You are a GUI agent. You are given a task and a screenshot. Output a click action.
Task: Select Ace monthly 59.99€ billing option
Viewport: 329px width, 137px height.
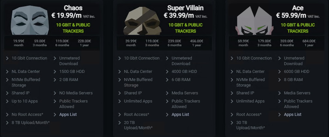click(243, 43)
